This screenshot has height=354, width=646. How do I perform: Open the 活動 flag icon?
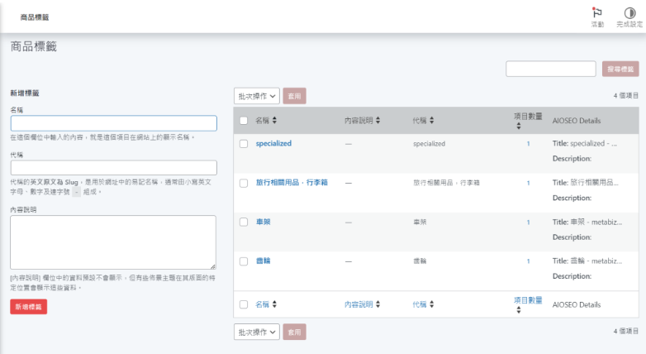click(x=597, y=12)
